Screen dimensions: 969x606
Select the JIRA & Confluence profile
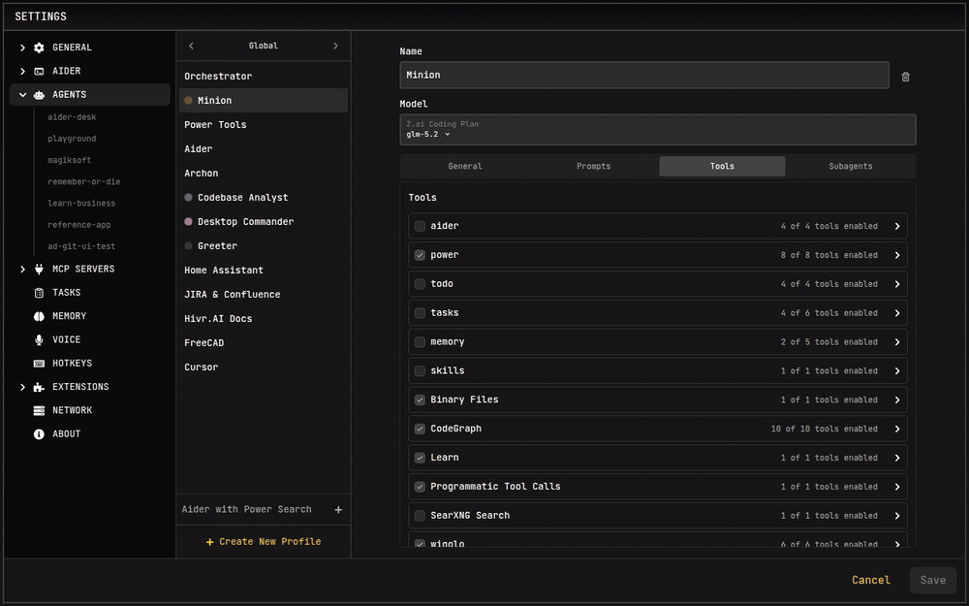click(264, 295)
